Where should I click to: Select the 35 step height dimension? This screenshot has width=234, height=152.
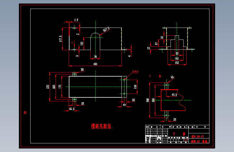[x=162, y=37]
